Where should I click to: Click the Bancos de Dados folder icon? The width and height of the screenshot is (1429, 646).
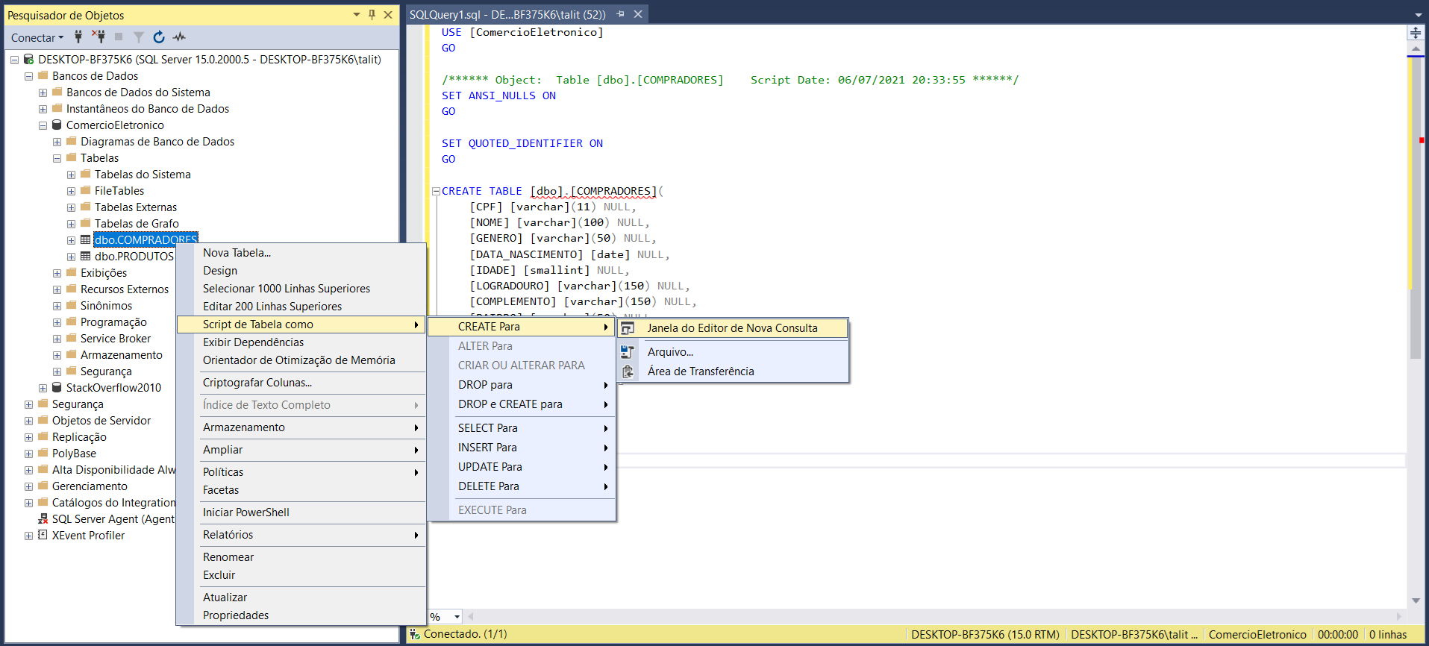pyautogui.click(x=43, y=75)
